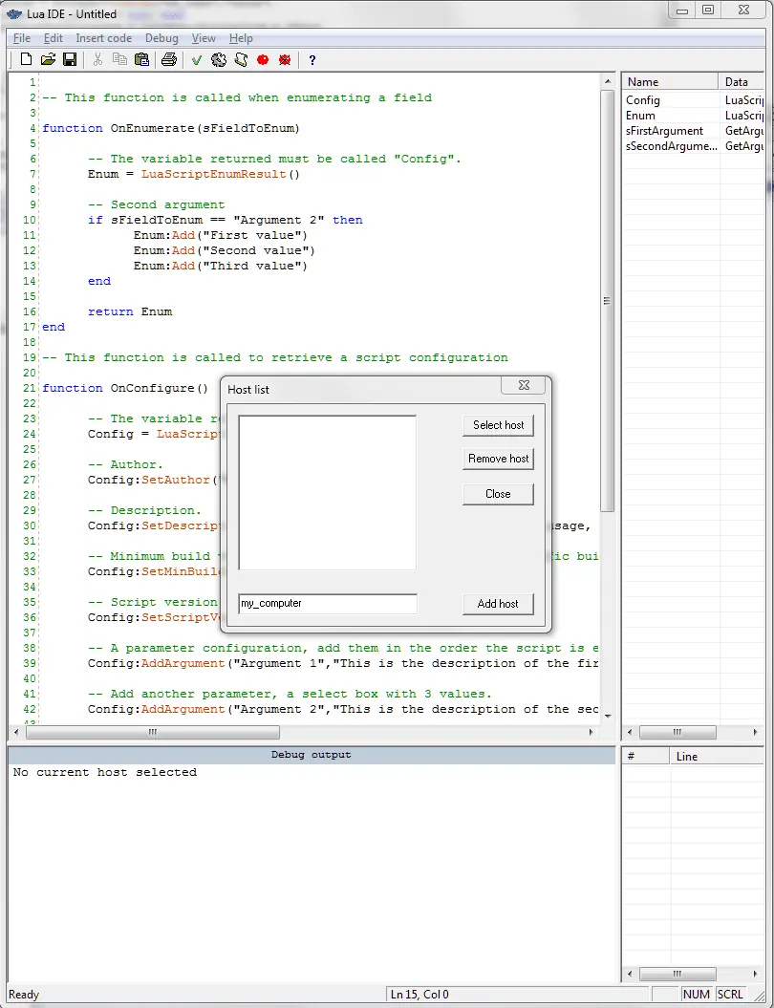Screen dimensions: 774x1008
Task: Click the gear toolbar icon
Action: pyautogui.click(x=219, y=60)
